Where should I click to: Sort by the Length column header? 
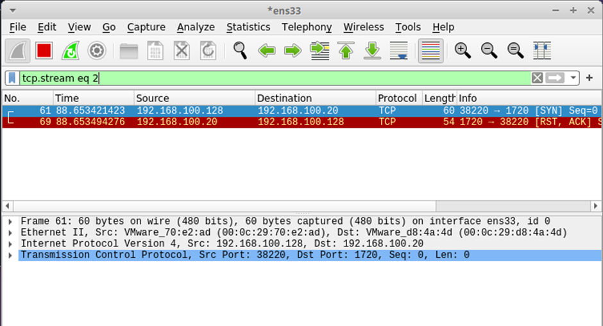(x=439, y=98)
